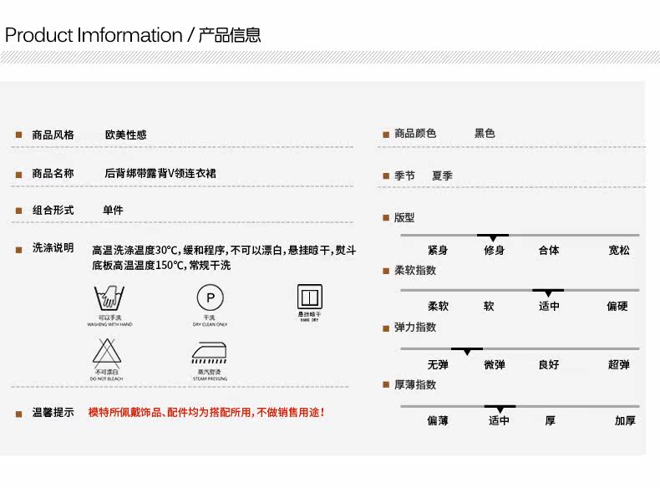This screenshot has width=660, height=488.
Task: Click the 底板高温温度150℃ instruction line
Action: (x=161, y=265)
